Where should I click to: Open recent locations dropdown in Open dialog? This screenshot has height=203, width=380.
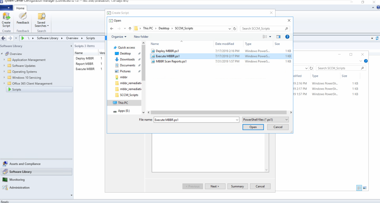[x=125, y=28]
